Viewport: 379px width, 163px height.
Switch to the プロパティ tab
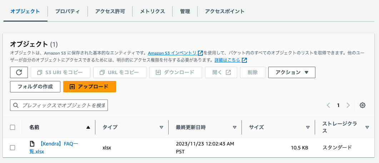click(68, 11)
